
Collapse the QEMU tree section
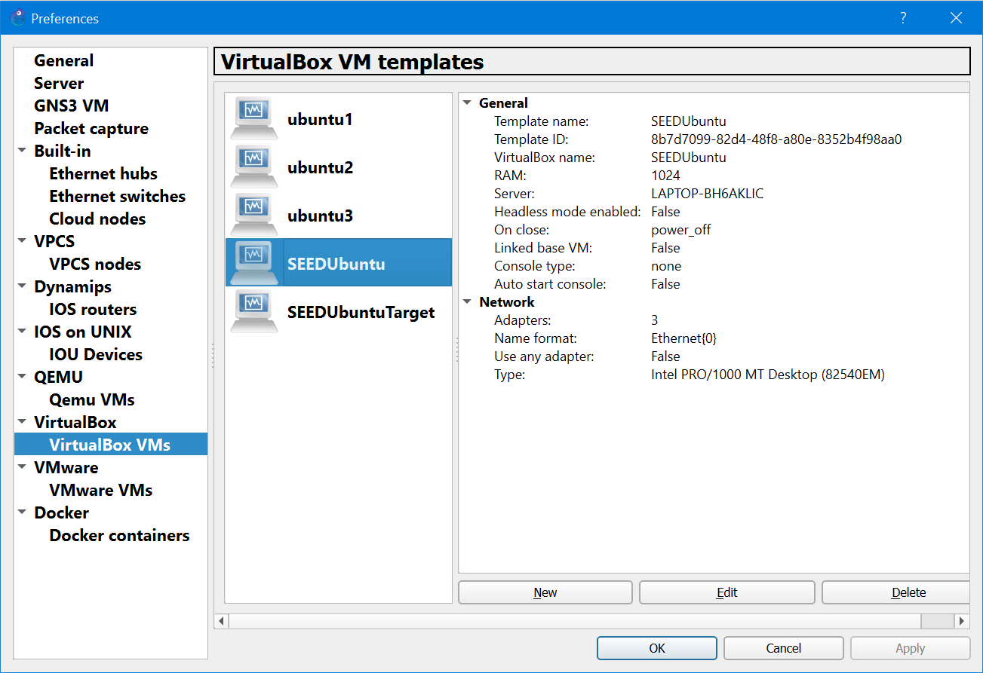22,376
